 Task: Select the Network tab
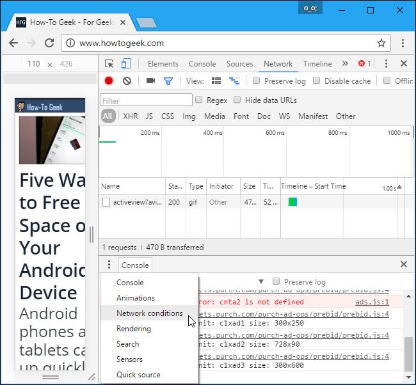(278, 64)
